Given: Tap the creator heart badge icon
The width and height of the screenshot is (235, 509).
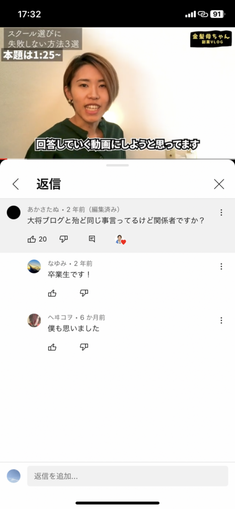Looking at the screenshot, I should 120,240.
